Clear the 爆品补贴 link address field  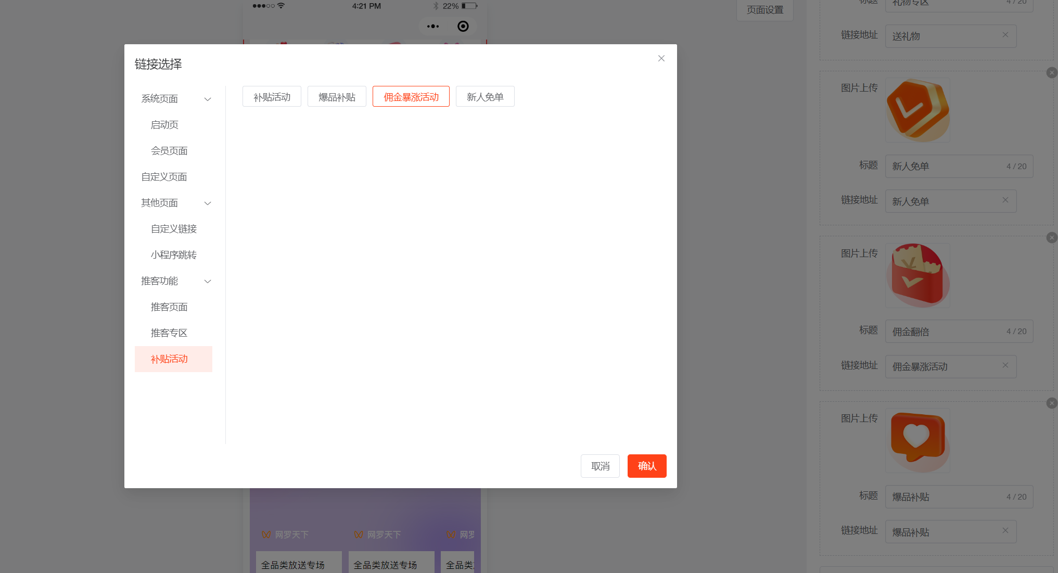pos(1005,530)
